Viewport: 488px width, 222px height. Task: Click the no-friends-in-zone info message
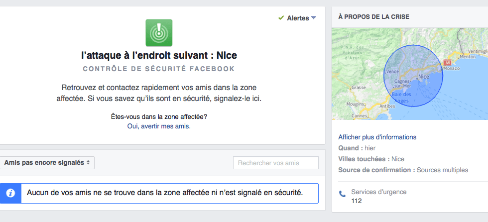coord(165,193)
